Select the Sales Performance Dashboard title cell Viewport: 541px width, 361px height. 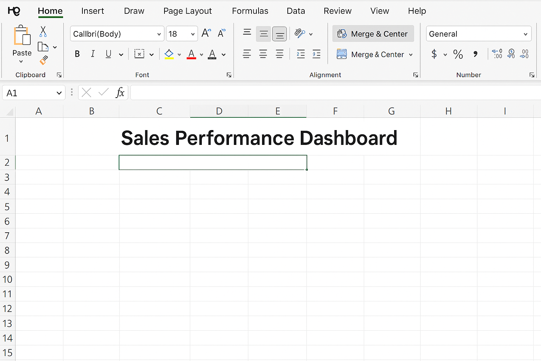(x=259, y=137)
